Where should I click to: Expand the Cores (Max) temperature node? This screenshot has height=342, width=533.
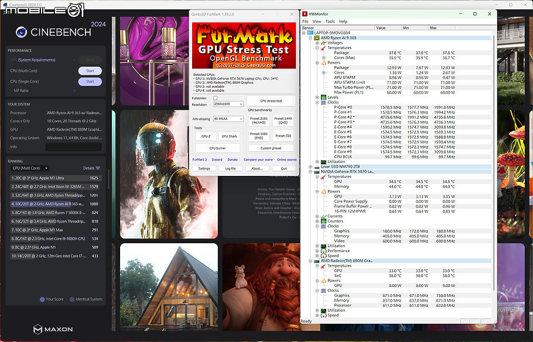coord(324,58)
